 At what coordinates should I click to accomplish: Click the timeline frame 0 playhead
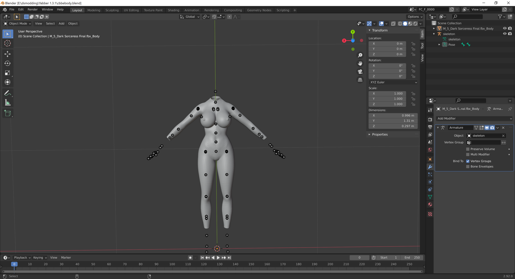pyautogui.click(x=14, y=264)
